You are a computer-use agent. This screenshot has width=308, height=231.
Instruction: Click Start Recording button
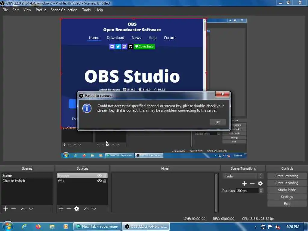[287, 183]
